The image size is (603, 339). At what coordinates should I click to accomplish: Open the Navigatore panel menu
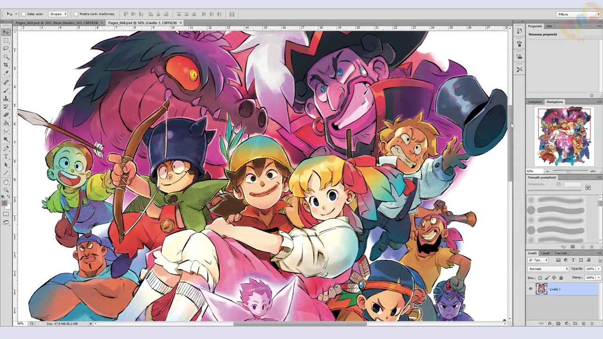tap(599, 102)
